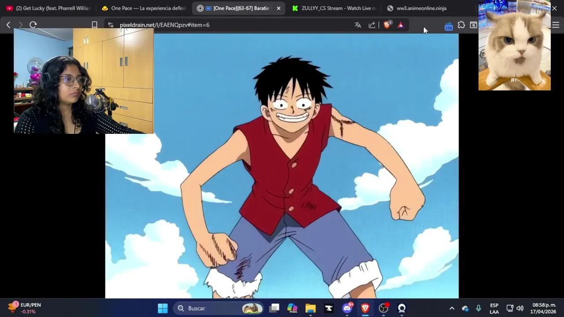Open the webcam app taskbar icon
564x317 pixels.
tap(402, 308)
